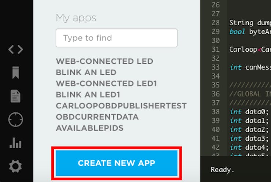
Task: Open the Devices target icon
Action: pos(15,119)
